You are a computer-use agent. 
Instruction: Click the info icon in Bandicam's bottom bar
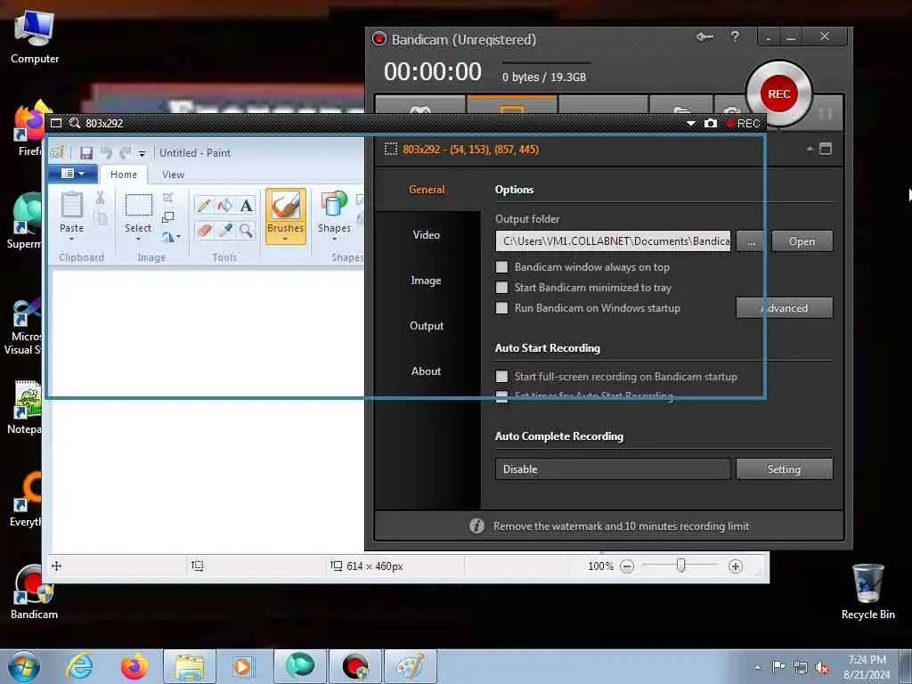(476, 525)
